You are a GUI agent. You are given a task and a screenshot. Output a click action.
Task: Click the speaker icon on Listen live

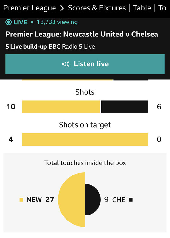66,64
